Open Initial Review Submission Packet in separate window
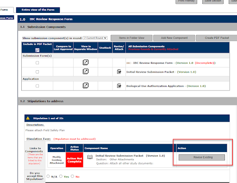This screenshot has width=237, height=183. coord(86,72)
